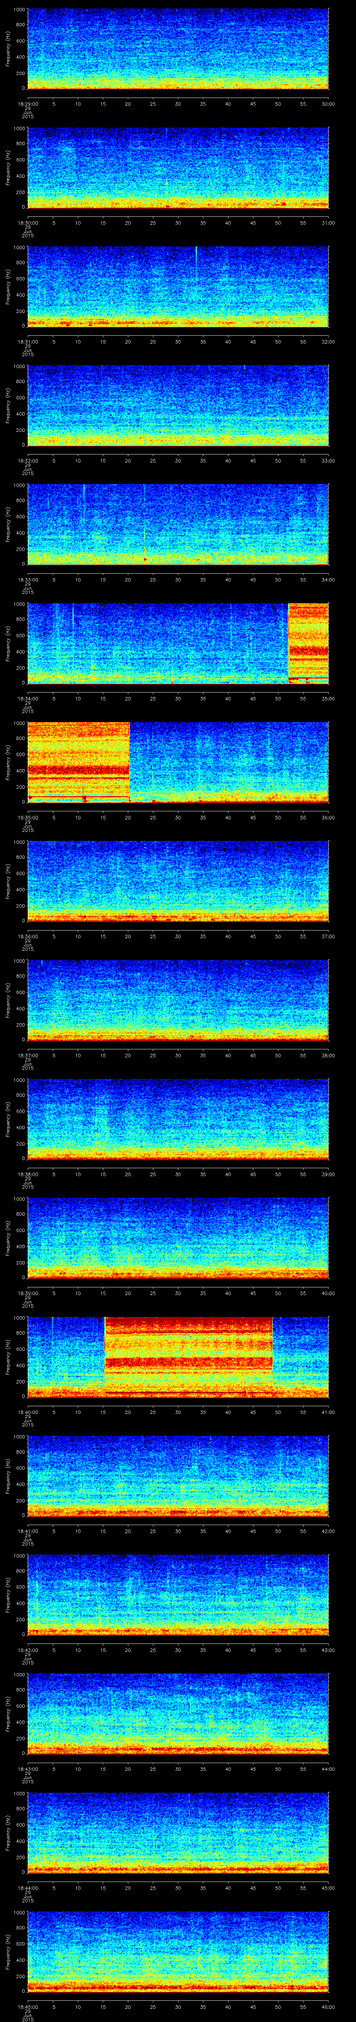Viewport: 356px width, 2022px height.
Task: Open the 18:45:00 spectrogram panel
Action: pyautogui.click(x=178, y=1951)
